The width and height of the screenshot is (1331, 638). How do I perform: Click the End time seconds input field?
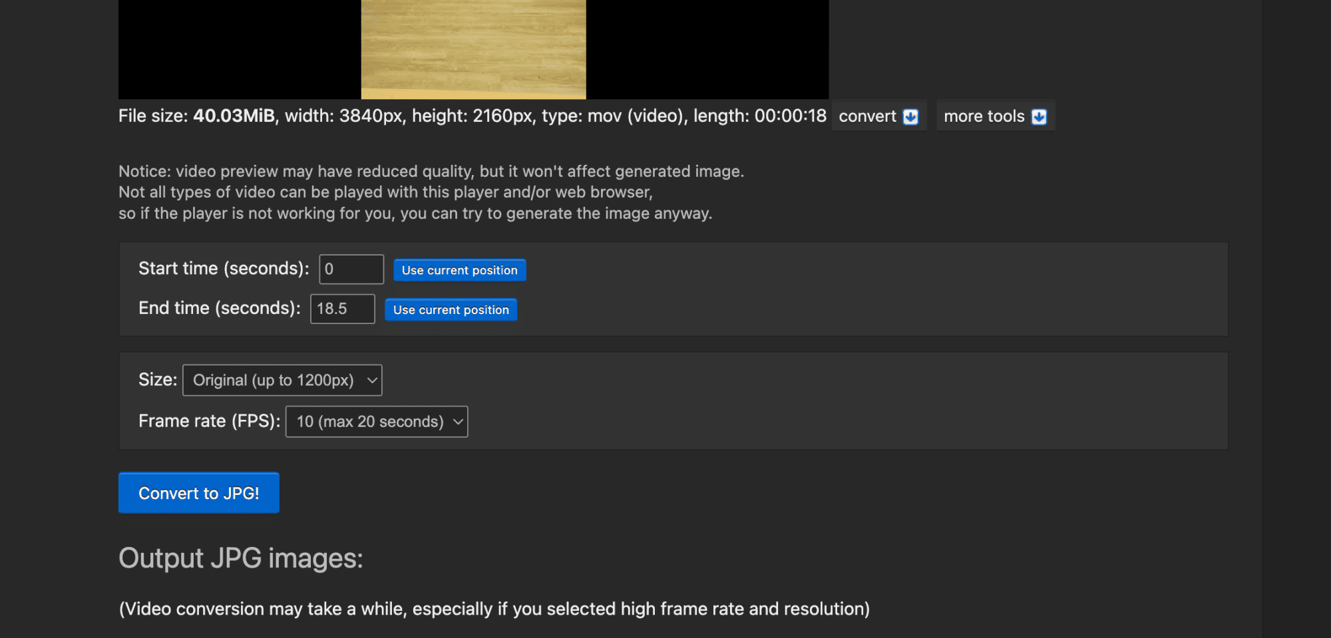coord(343,309)
